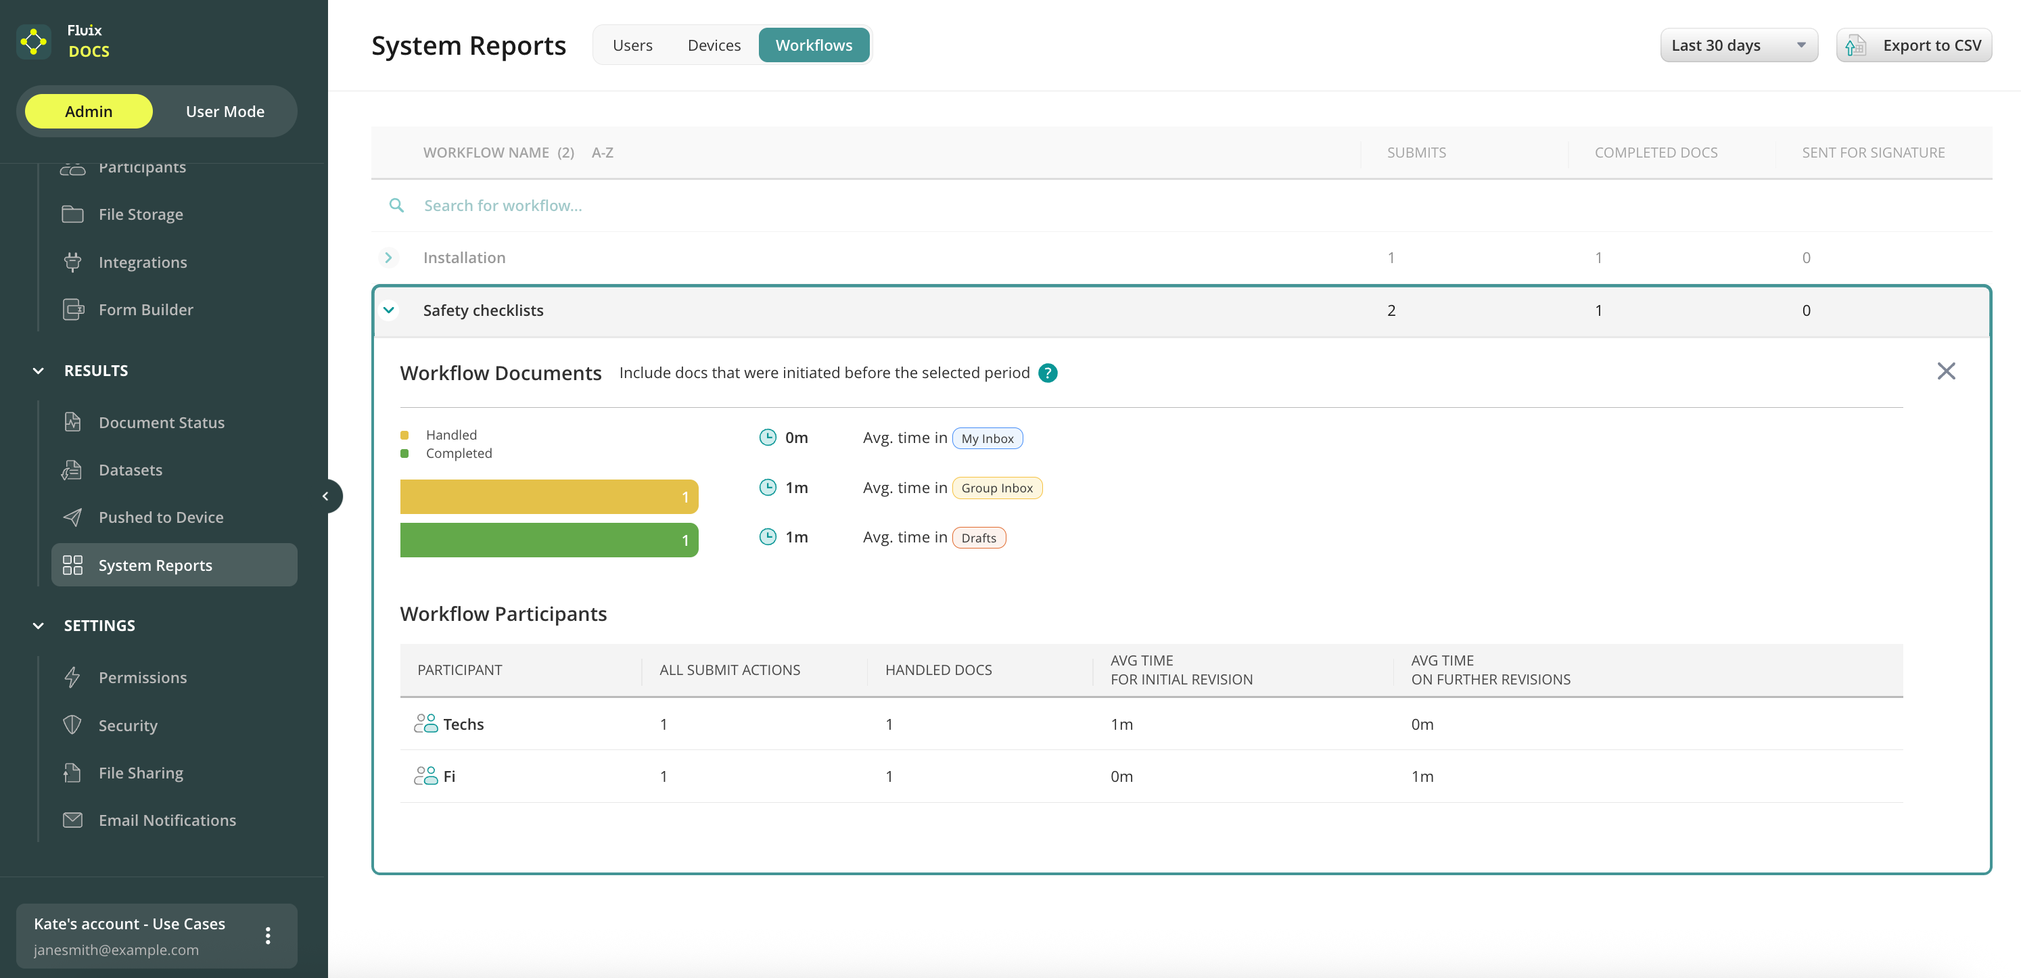
Task: Click the yellow Handled bar
Action: [549, 496]
